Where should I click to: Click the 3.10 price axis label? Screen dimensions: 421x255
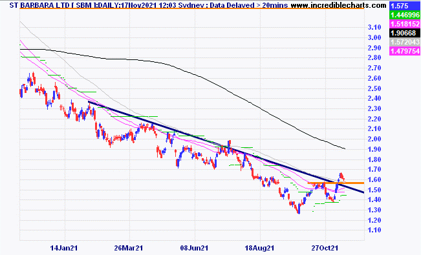[x=374, y=27]
